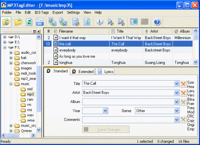Open the View menu
200x145 pixels.
(87, 12)
